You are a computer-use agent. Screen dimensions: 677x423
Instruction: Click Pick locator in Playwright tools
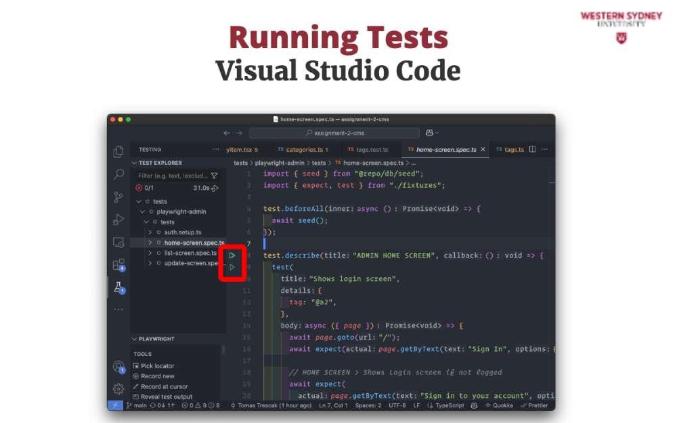(x=157, y=366)
